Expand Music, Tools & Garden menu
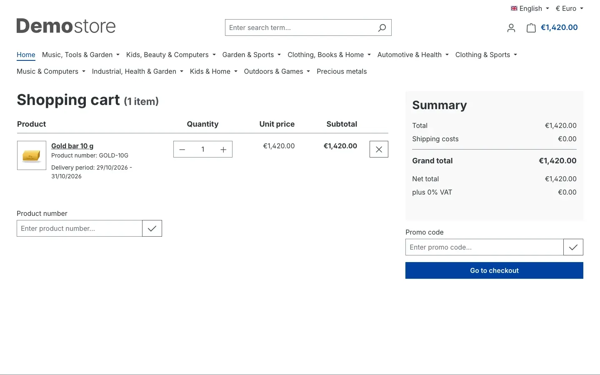 tap(81, 55)
